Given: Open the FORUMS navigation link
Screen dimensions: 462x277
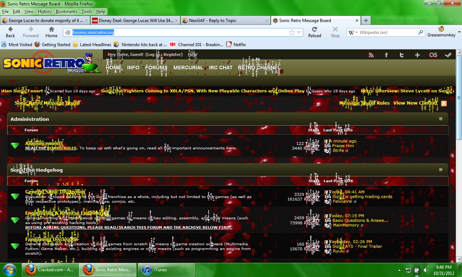Looking at the screenshot, I should [x=156, y=67].
